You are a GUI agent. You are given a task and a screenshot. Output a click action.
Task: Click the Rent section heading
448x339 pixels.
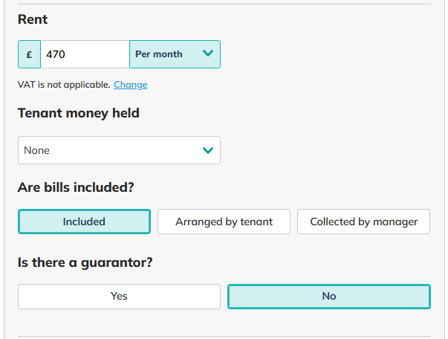(x=33, y=19)
